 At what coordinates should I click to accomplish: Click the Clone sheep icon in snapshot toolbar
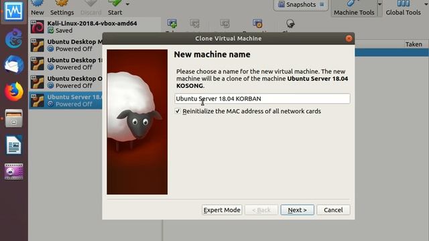point(290,24)
